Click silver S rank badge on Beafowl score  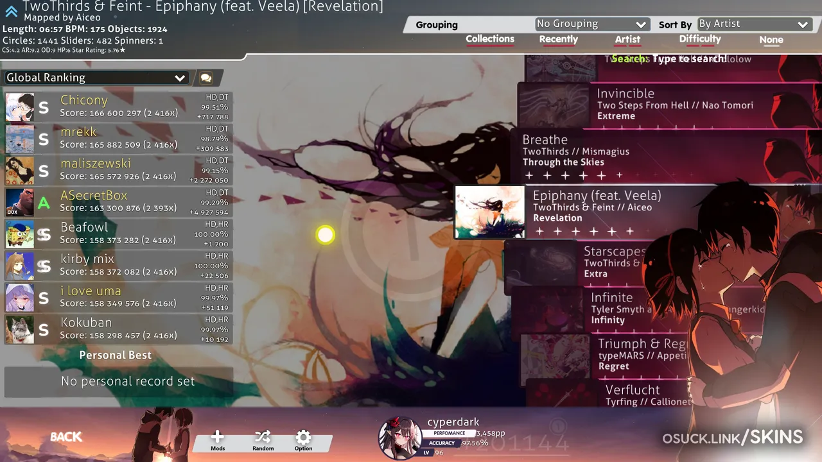[x=44, y=235]
